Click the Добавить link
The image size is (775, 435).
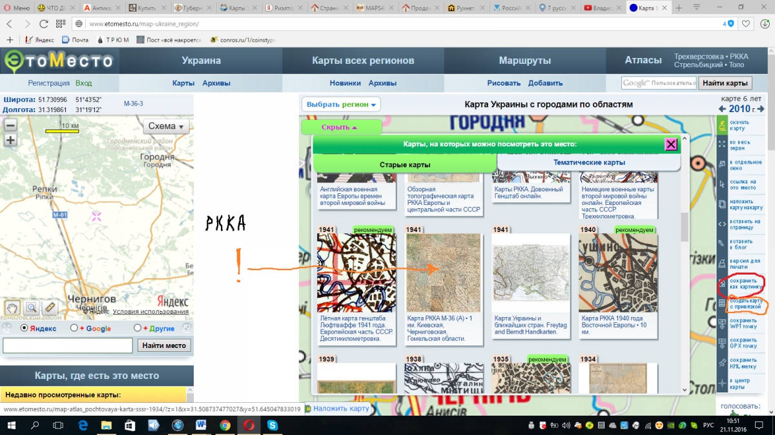pyautogui.click(x=546, y=83)
